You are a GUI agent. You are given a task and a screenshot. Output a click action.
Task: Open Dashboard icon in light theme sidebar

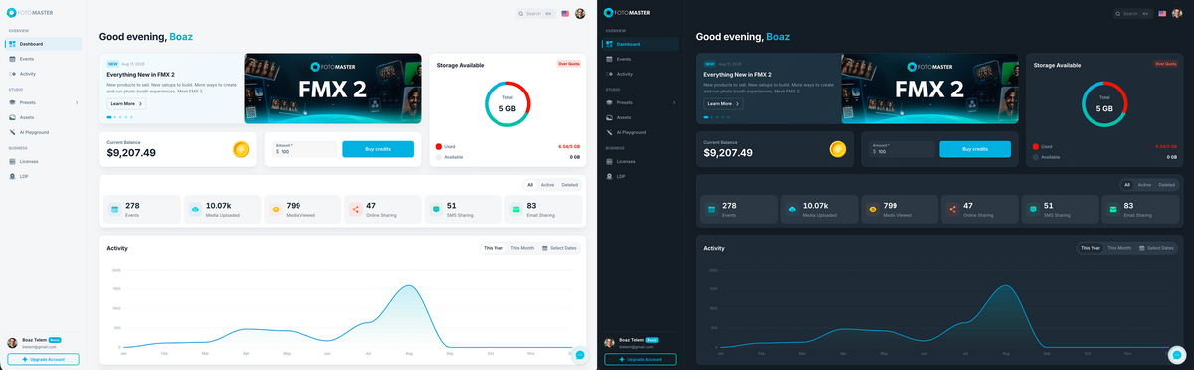[x=12, y=44]
